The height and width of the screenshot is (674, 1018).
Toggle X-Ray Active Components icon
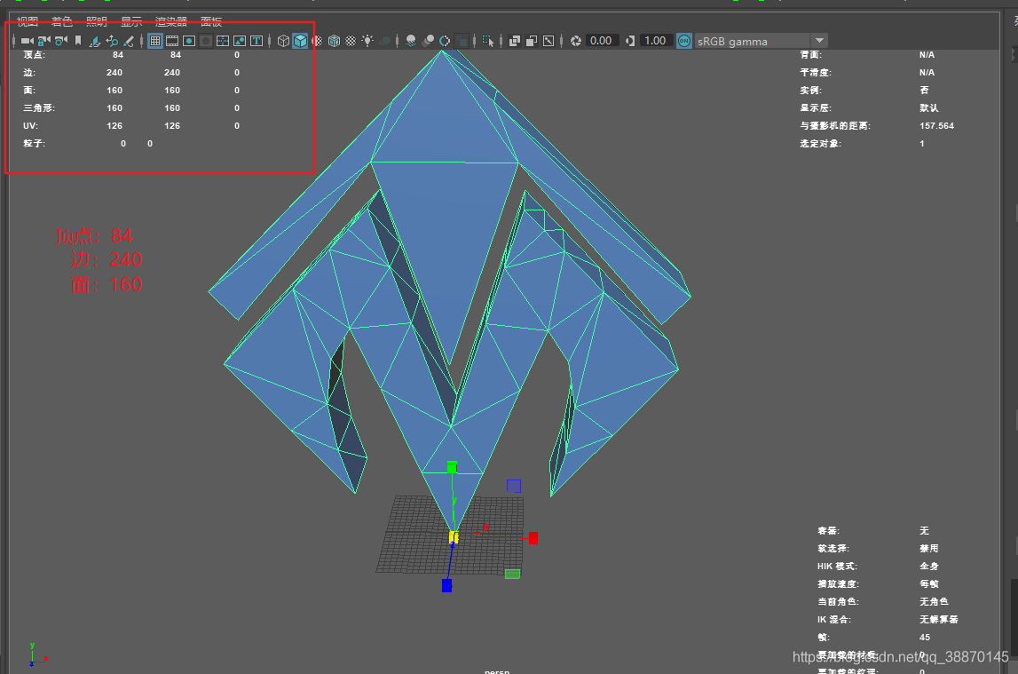[532, 41]
